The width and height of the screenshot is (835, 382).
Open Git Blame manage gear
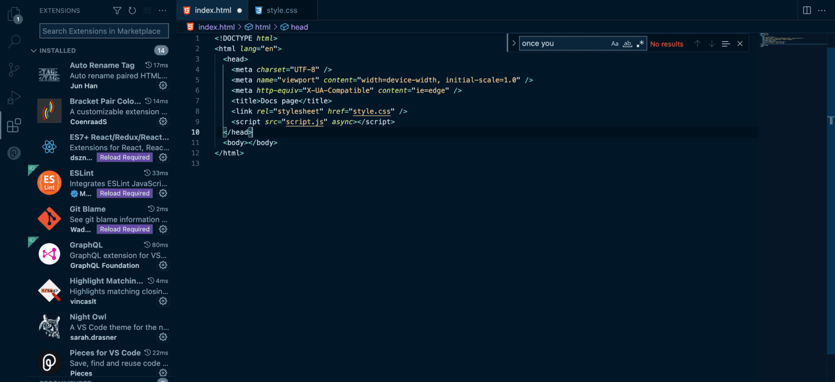[163, 229]
